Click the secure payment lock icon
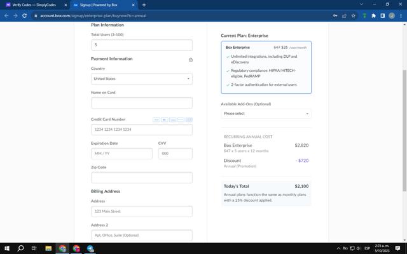This screenshot has width=407, height=254. pos(191,60)
